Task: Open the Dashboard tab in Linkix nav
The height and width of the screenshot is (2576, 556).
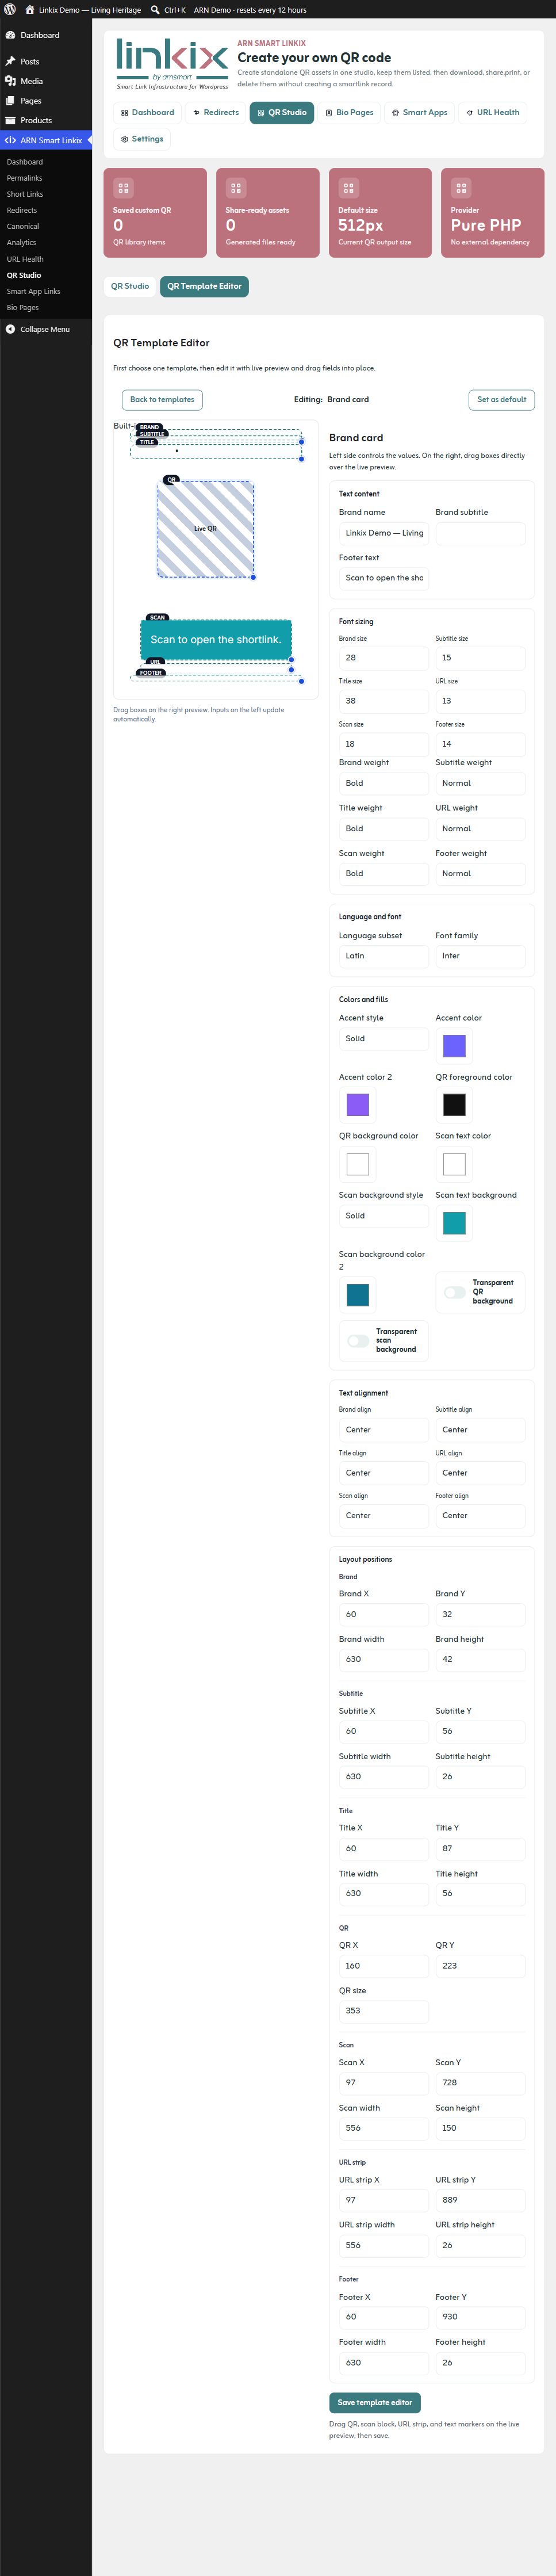Action: pos(147,113)
